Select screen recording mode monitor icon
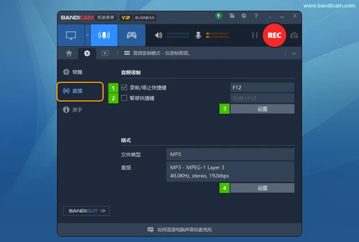Viewport: 359px width, 242px height. tap(71, 35)
